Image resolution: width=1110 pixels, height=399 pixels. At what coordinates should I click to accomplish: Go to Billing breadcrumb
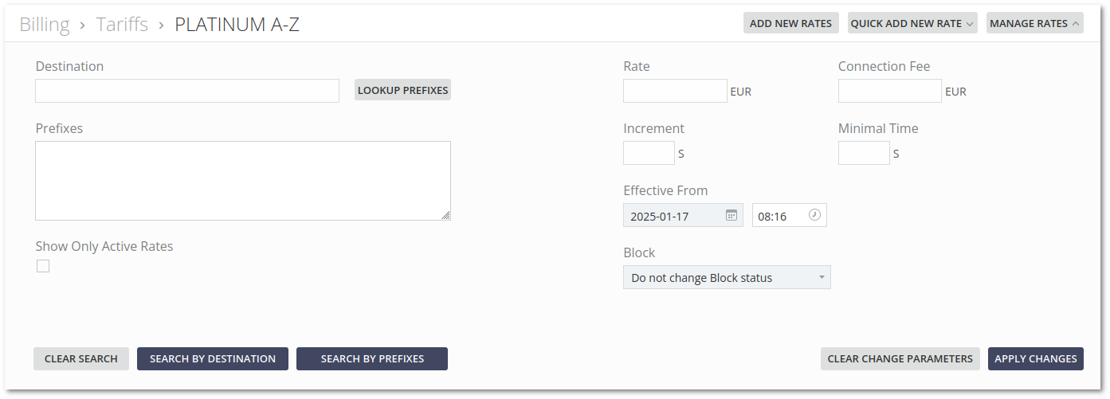coord(45,24)
